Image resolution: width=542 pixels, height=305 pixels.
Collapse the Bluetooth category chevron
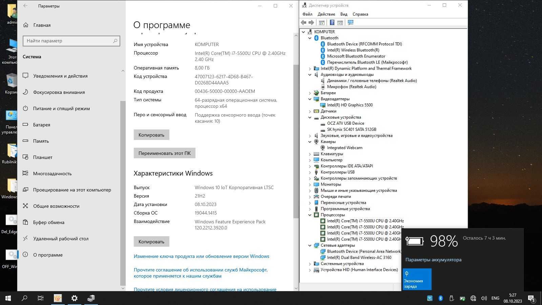pos(310,38)
